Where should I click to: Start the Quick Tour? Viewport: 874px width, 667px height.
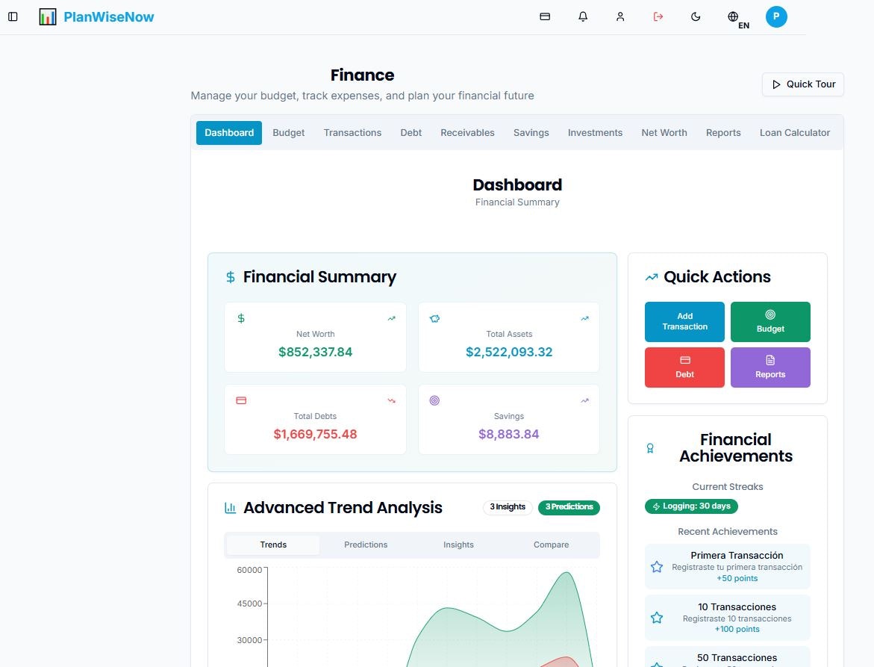[802, 84]
